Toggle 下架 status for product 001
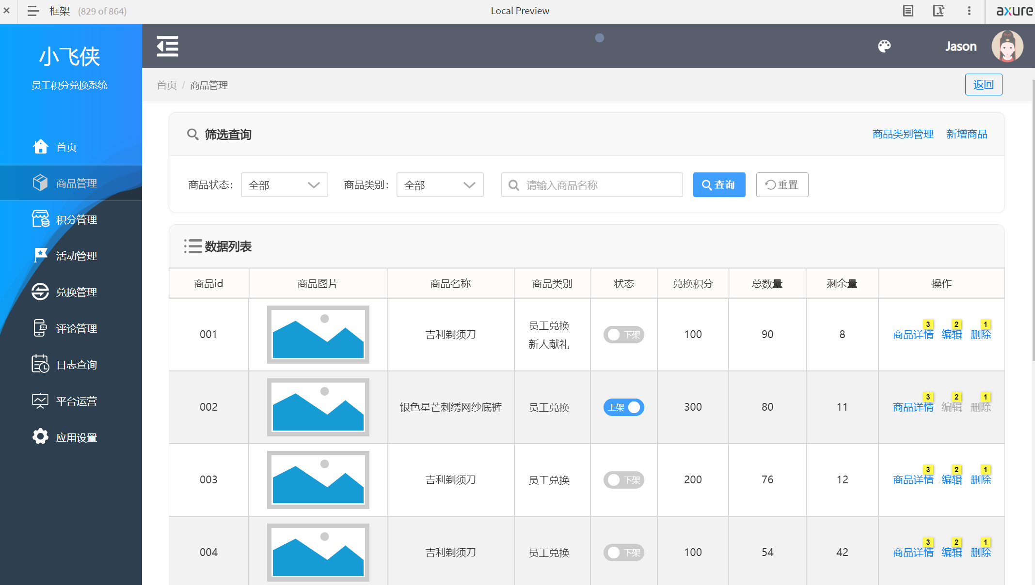The width and height of the screenshot is (1035, 585). (623, 334)
